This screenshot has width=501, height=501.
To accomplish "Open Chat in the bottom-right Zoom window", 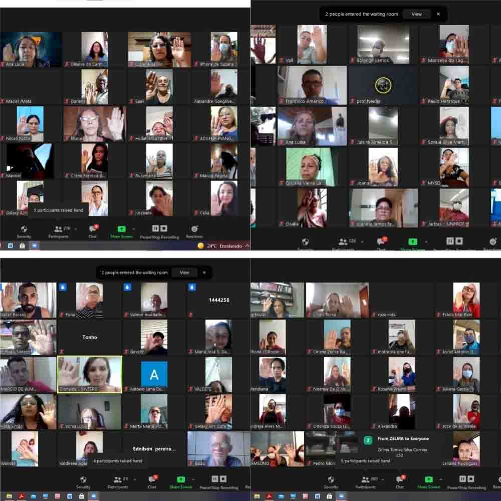I will pyautogui.click(x=400, y=480).
